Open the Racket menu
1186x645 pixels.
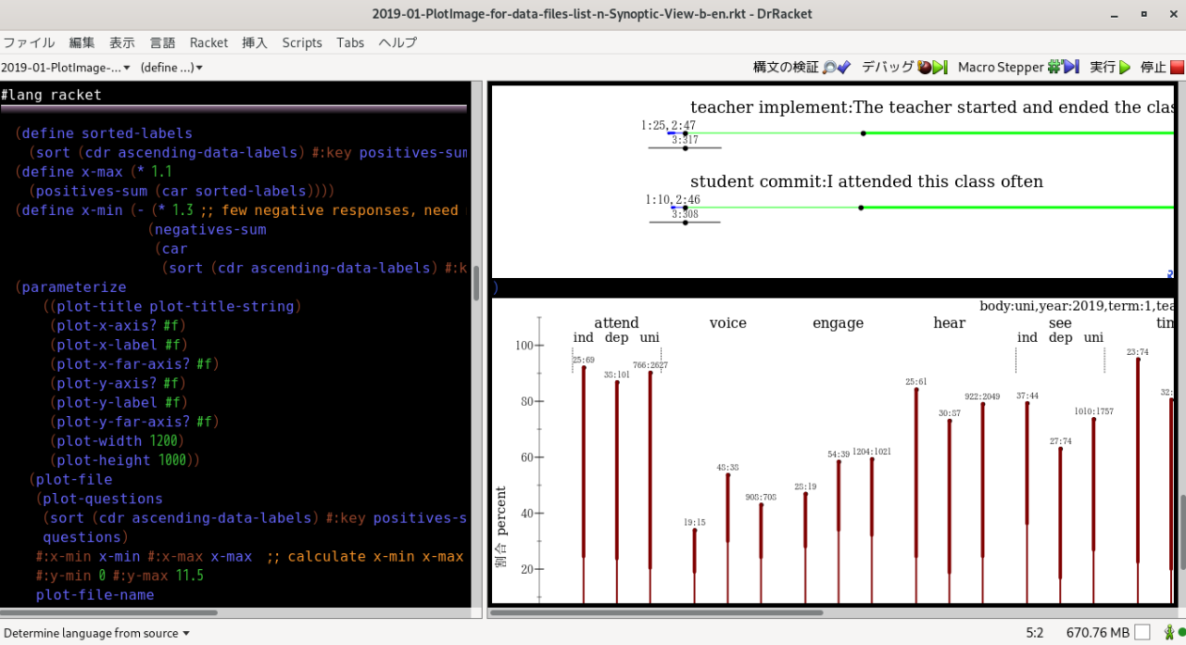[208, 43]
